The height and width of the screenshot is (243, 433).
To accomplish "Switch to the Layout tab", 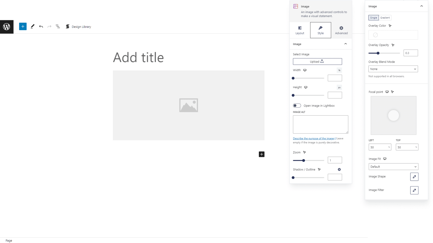I will 300,30.
